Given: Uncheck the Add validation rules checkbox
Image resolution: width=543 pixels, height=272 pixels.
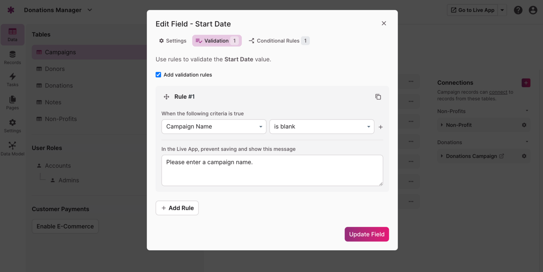Looking at the screenshot, I should click(158, 75).
